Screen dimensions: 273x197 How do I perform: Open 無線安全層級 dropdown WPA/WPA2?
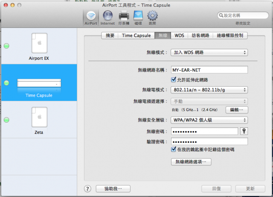[x=209, y=120]
